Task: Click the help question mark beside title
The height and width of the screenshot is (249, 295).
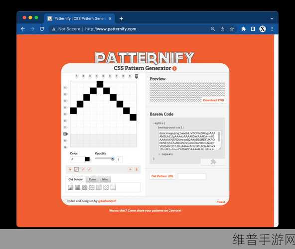Action: [x=174, y=68]
